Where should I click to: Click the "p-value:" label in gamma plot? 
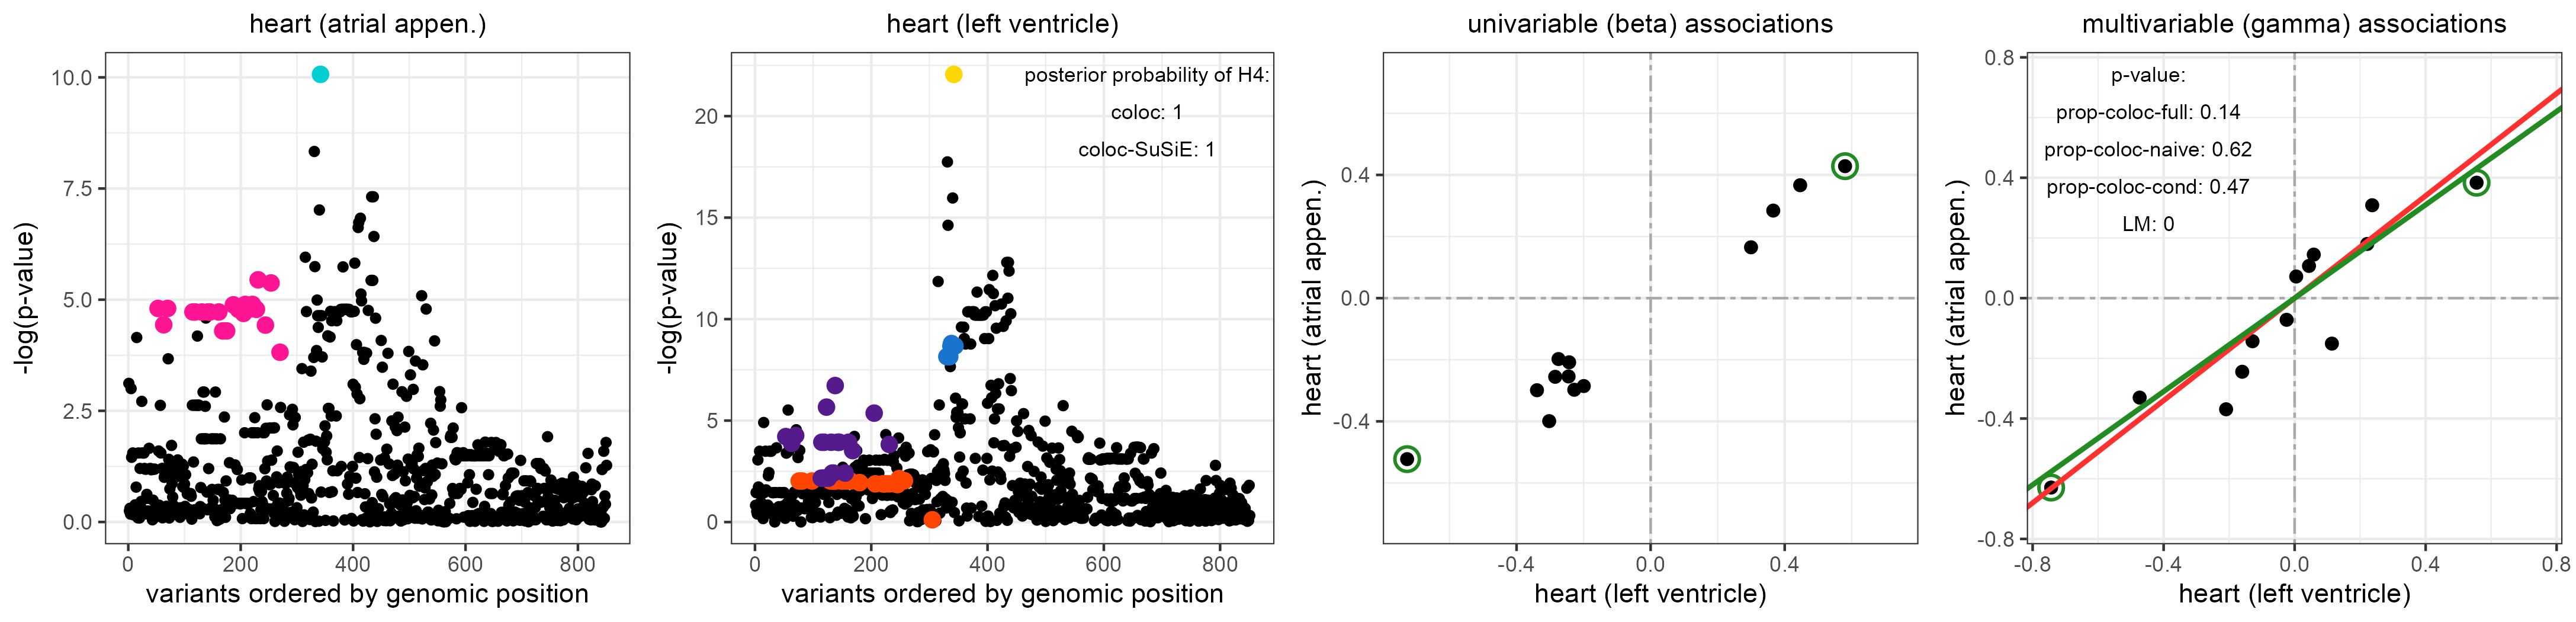(2148, 75)
